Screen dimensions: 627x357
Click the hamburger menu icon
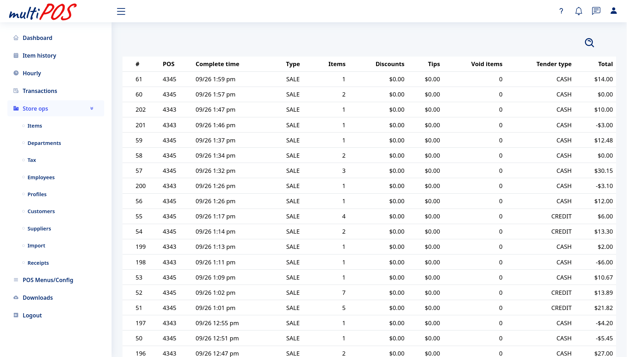pyautogui.click(x=121, y=11)
